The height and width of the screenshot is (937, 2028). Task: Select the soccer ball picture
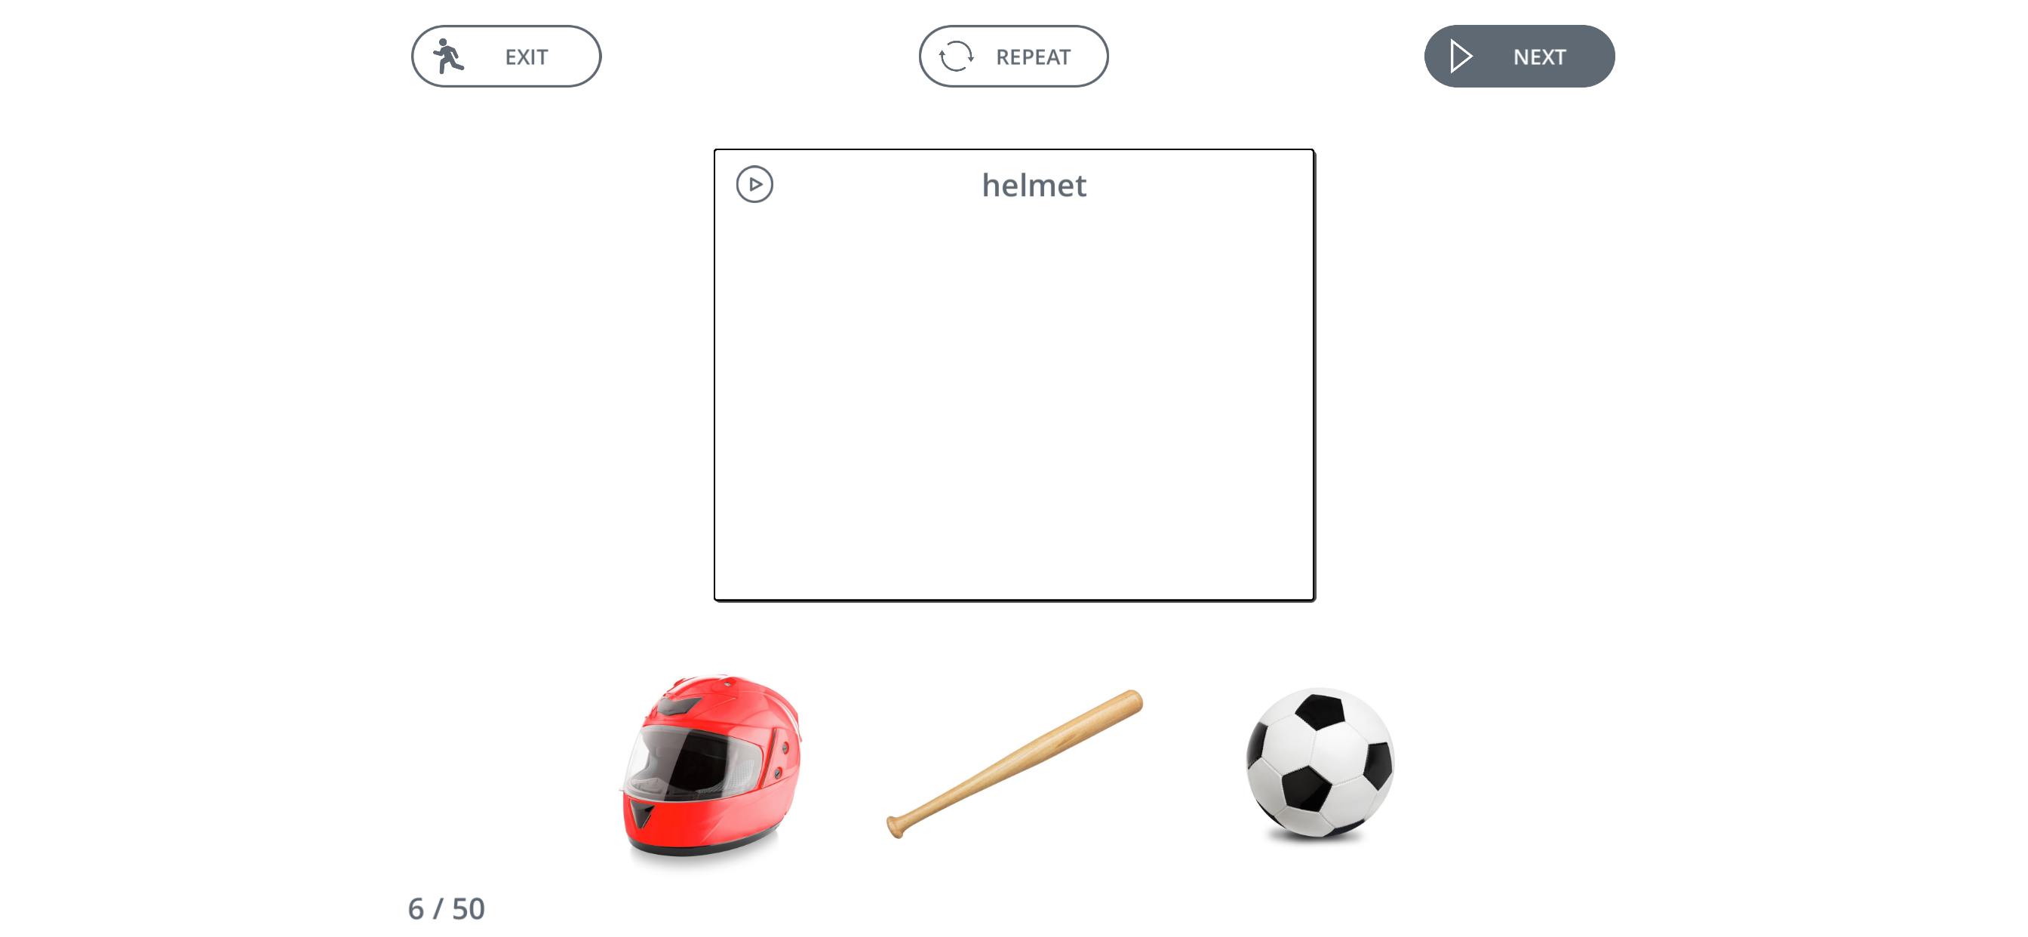[x=1320, y=763]
